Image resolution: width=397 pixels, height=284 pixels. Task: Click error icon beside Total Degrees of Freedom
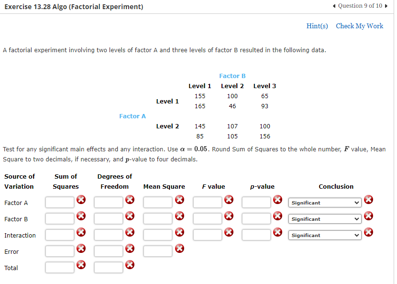click(x=130, y=265)
